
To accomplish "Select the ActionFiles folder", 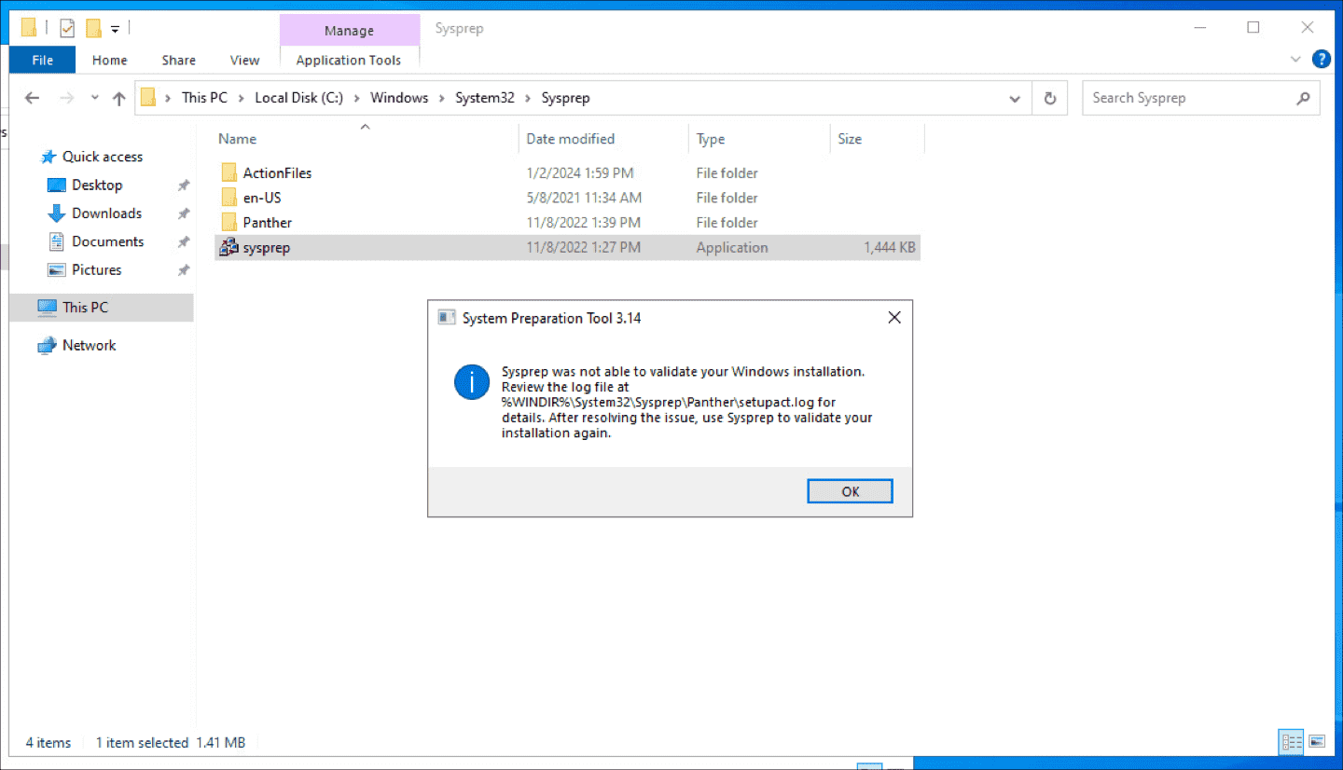I will click(277, 172).
